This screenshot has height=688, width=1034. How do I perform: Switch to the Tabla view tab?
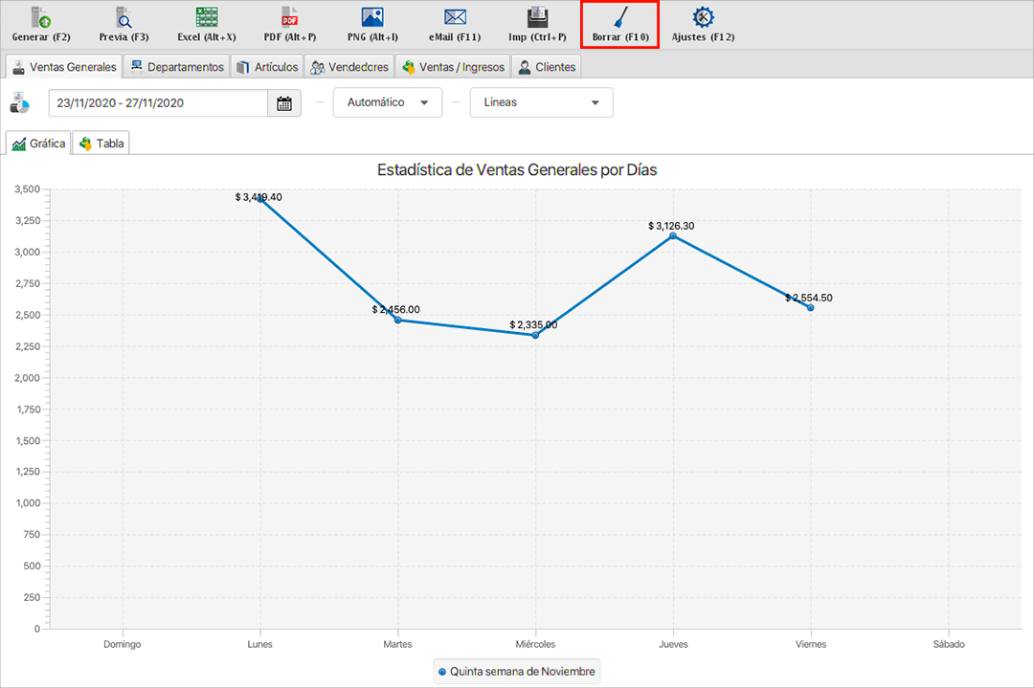(101, 144)
